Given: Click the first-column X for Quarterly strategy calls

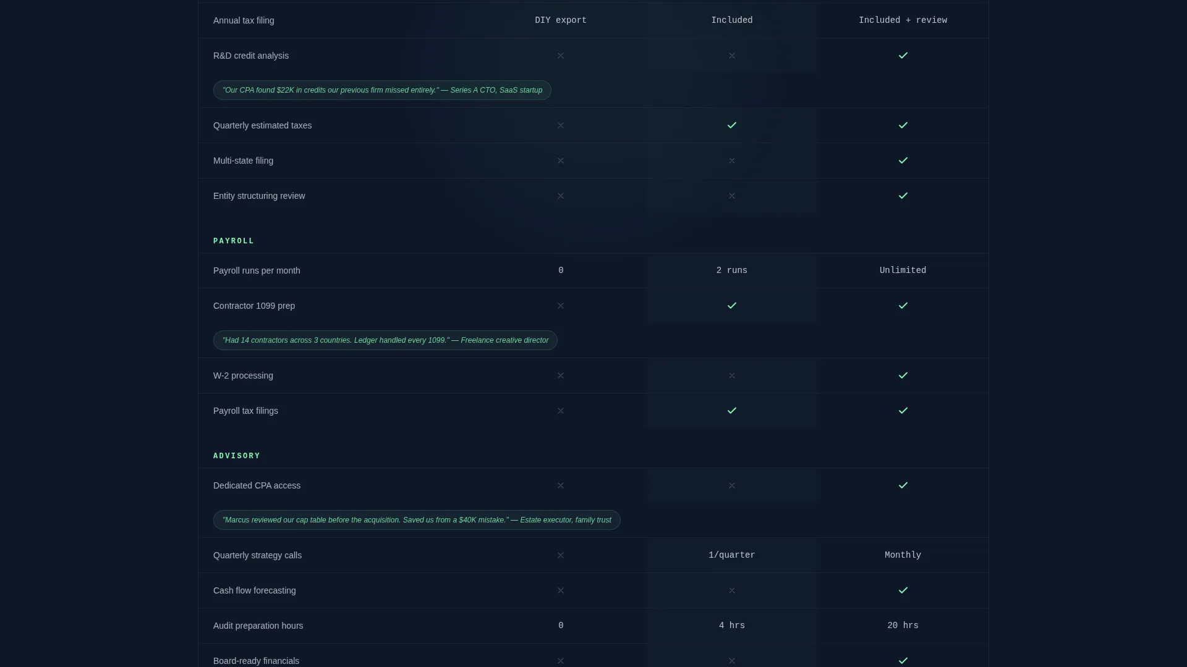Looking at the screenshot, I should 561,555.
